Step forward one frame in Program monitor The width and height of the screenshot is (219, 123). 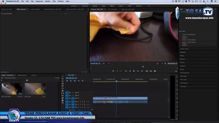(x=138, y=71)
